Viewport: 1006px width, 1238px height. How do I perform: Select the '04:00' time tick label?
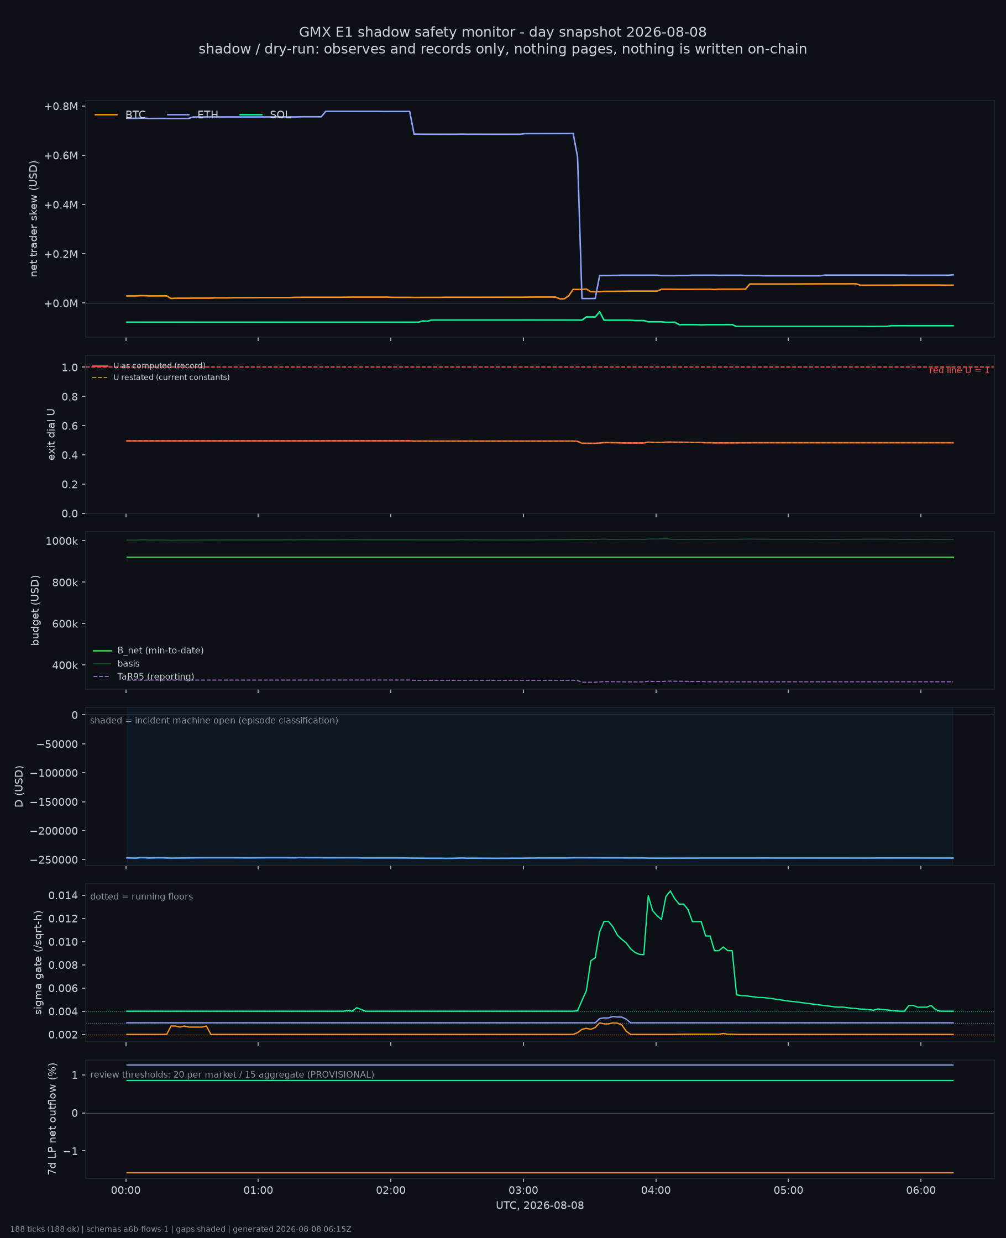pos(656,1190)
